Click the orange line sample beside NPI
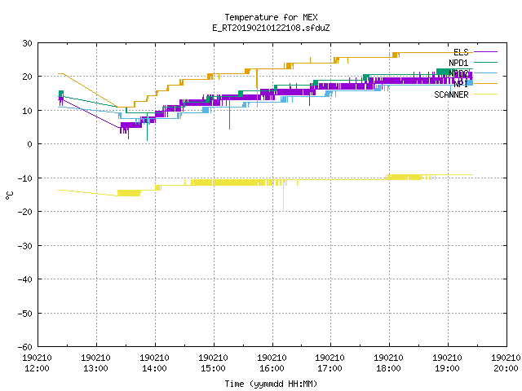Screen dimensions: 522x391 point(485,83)
